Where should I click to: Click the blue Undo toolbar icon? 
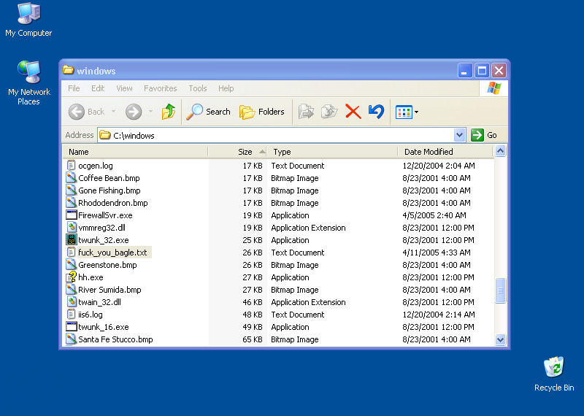(x=376, y=112)
